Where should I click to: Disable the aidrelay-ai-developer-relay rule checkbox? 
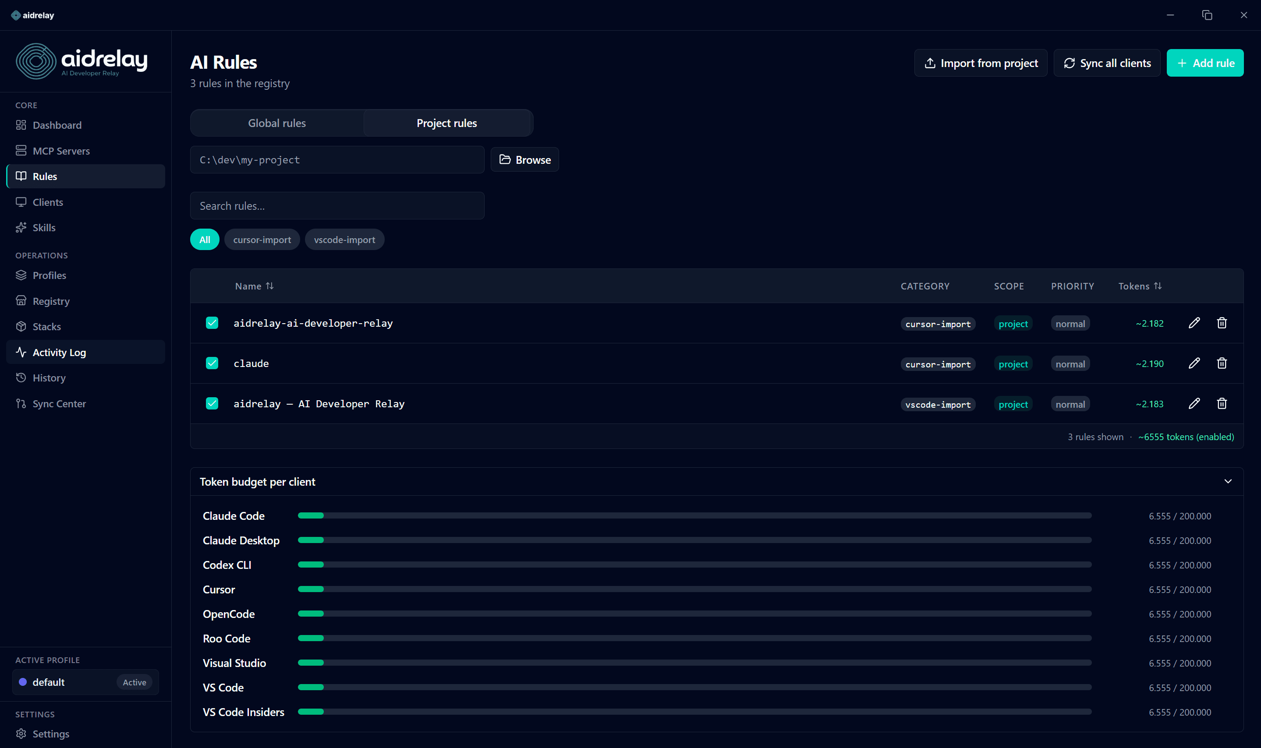212,323
